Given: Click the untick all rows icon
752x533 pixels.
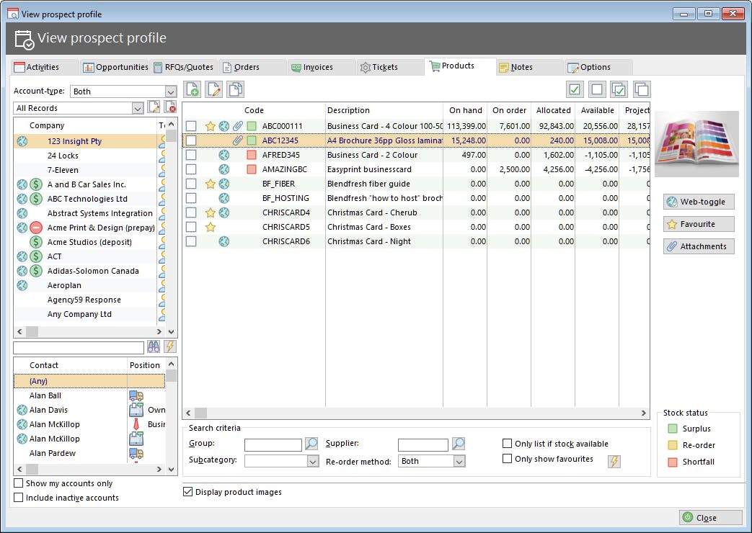Looking at the screenshot, I should (642, 89).
